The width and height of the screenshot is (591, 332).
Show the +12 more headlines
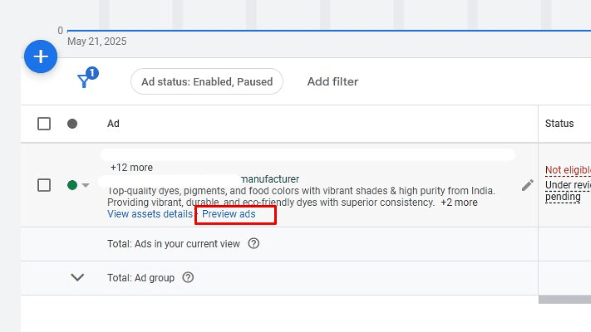coord(132,167)
